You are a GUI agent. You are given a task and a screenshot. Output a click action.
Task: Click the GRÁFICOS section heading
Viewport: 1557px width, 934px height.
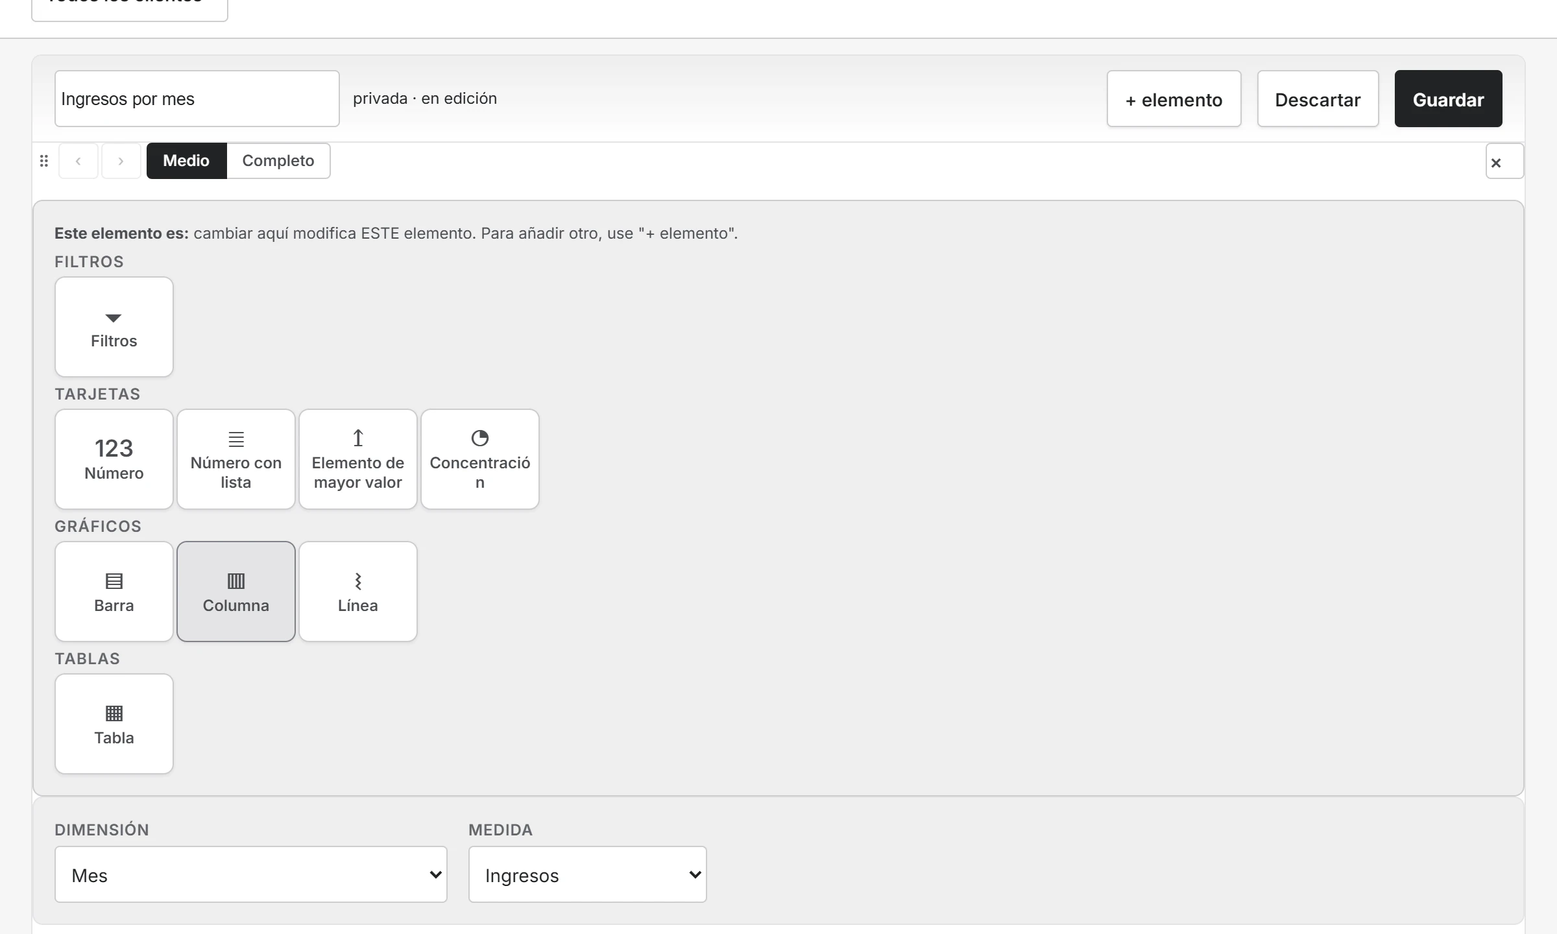point(98,526)
